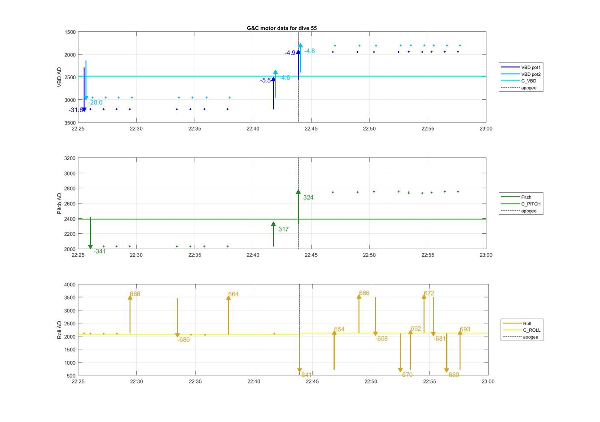
Task: Click the '-689' roll annotation
Action: point(183,340)
